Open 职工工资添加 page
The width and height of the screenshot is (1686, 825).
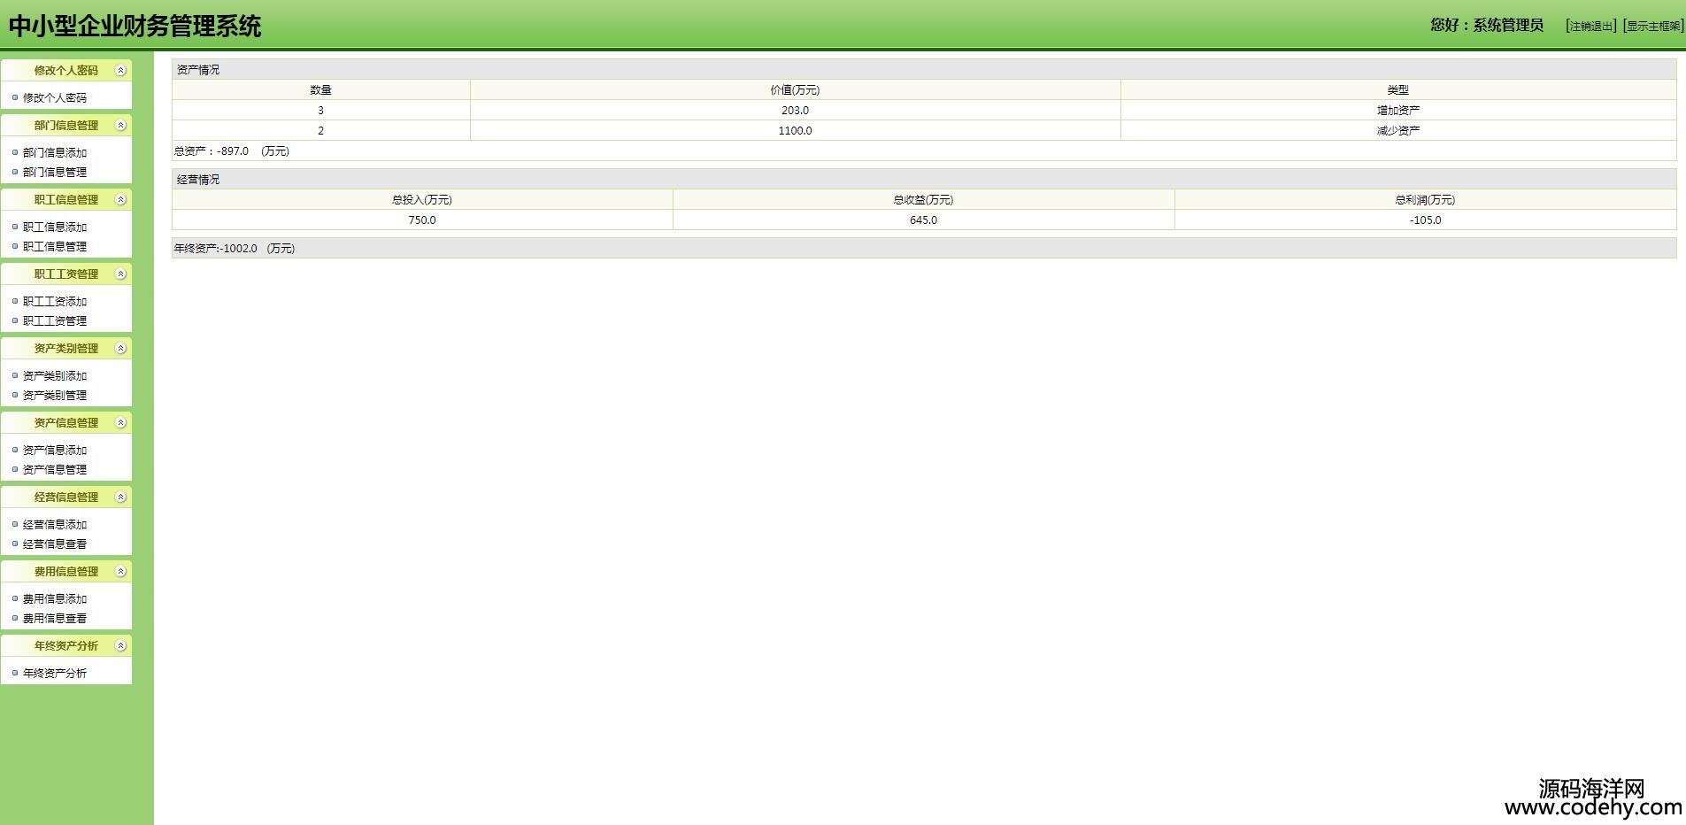pos(55,302)
